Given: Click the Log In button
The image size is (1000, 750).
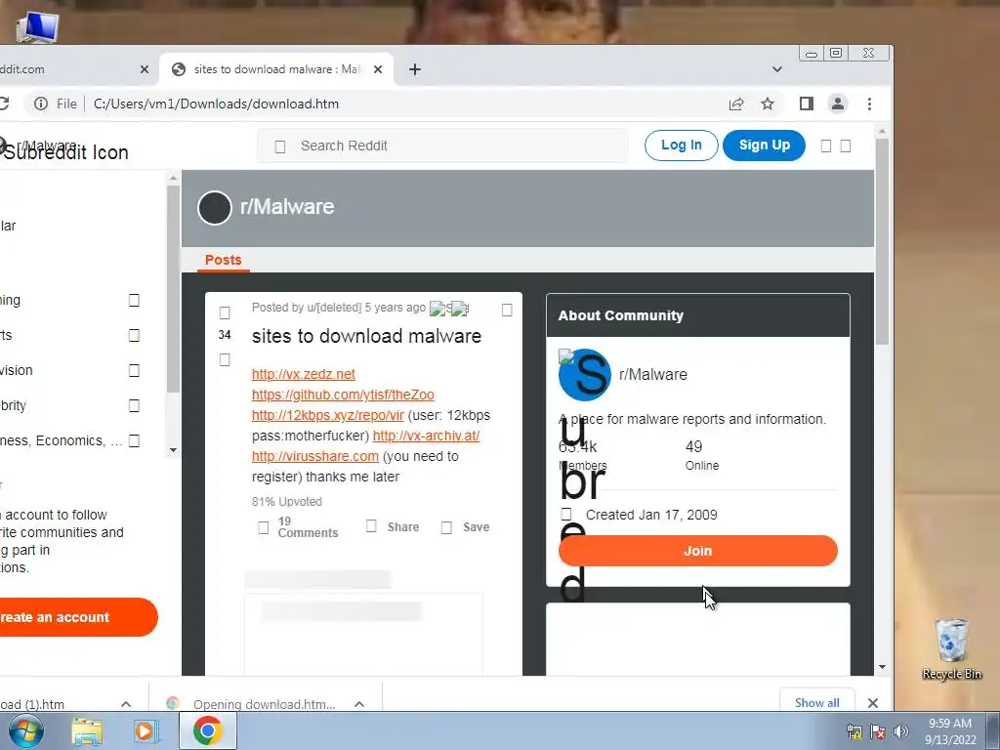Looking at the screenshot, I should (681, 145).
